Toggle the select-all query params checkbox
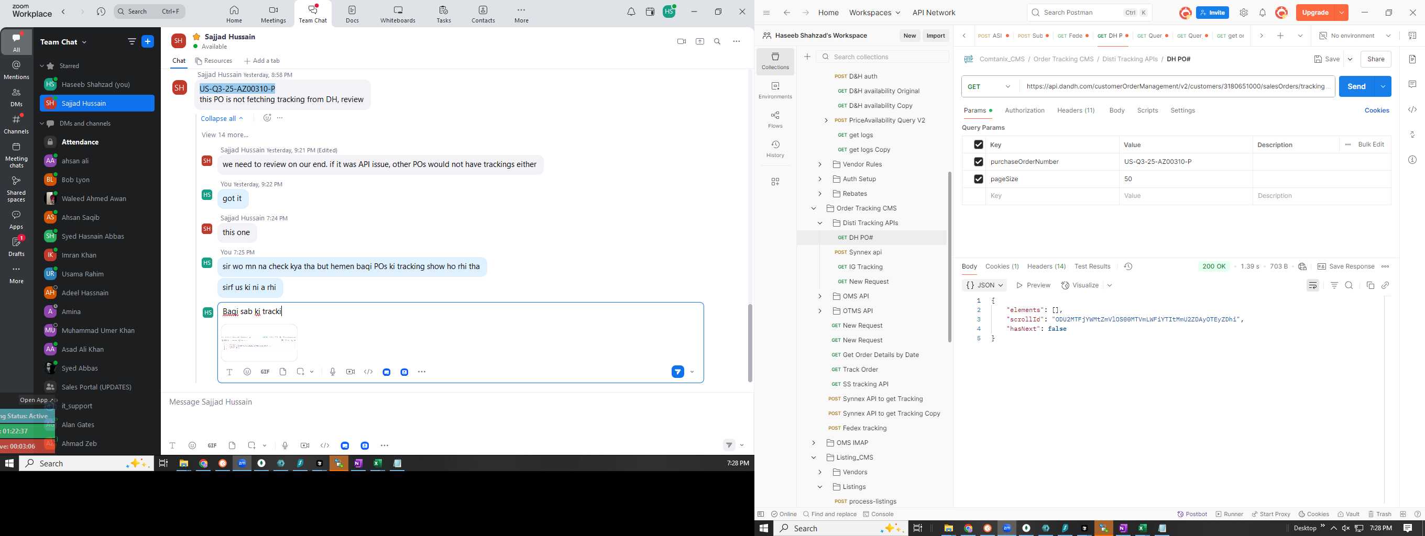 tap(979, 145)
